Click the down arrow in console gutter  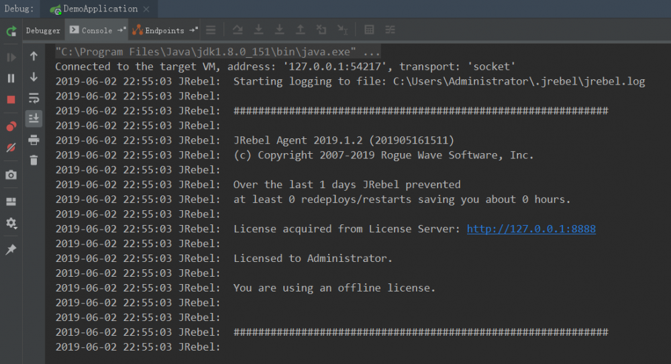34,77
